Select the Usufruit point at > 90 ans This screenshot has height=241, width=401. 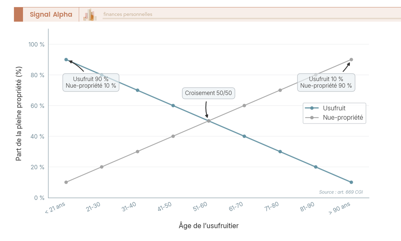pyautogui.click(x=351, y=182)
